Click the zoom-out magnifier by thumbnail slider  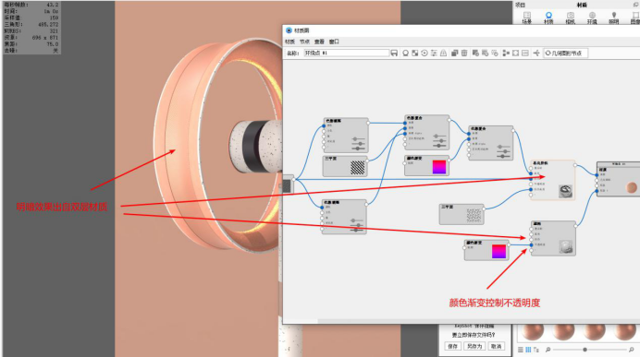tap(548, 350)
